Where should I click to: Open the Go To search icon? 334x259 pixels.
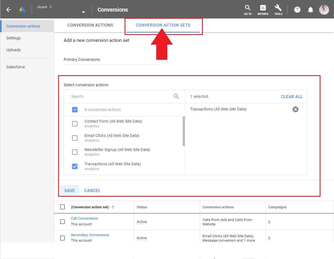[248, 10]
